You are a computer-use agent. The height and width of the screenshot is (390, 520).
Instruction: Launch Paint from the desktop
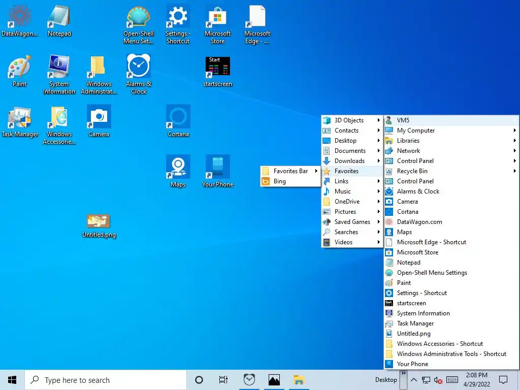20,71
